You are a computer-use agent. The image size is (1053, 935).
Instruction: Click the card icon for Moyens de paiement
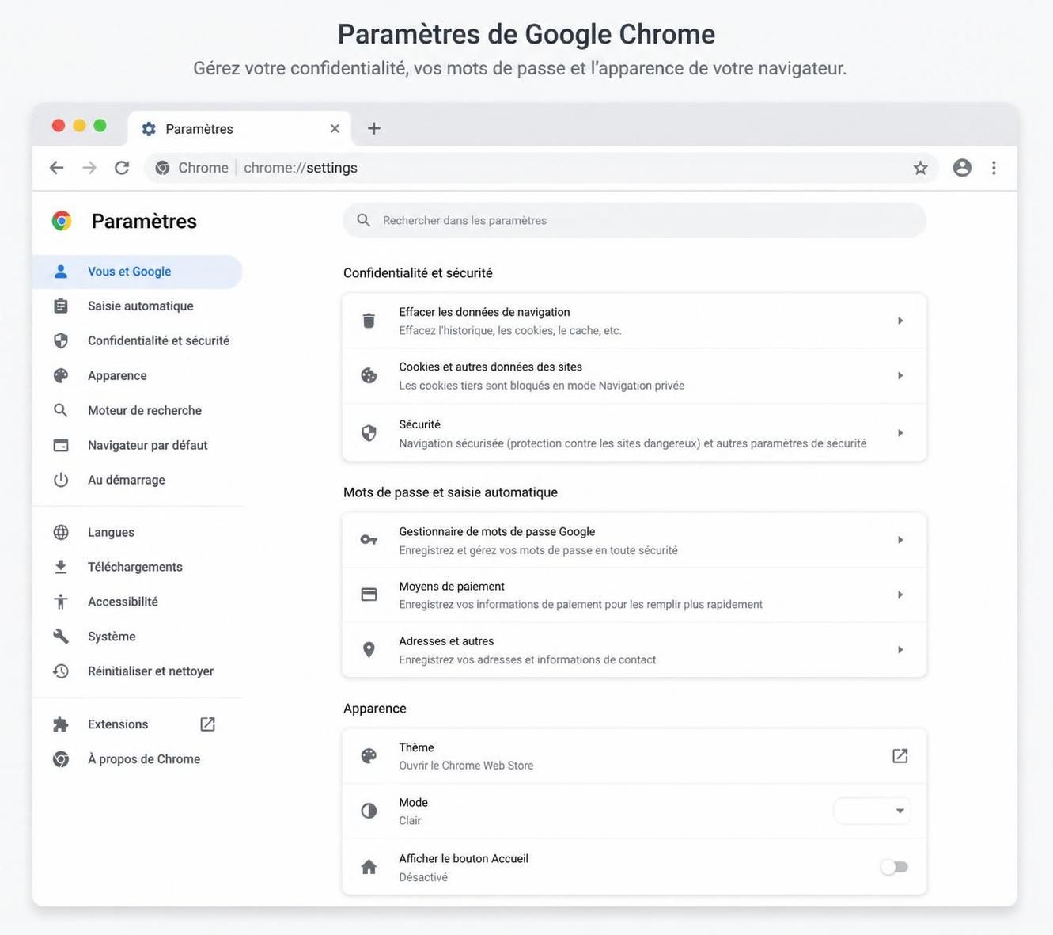click(369, 595)
